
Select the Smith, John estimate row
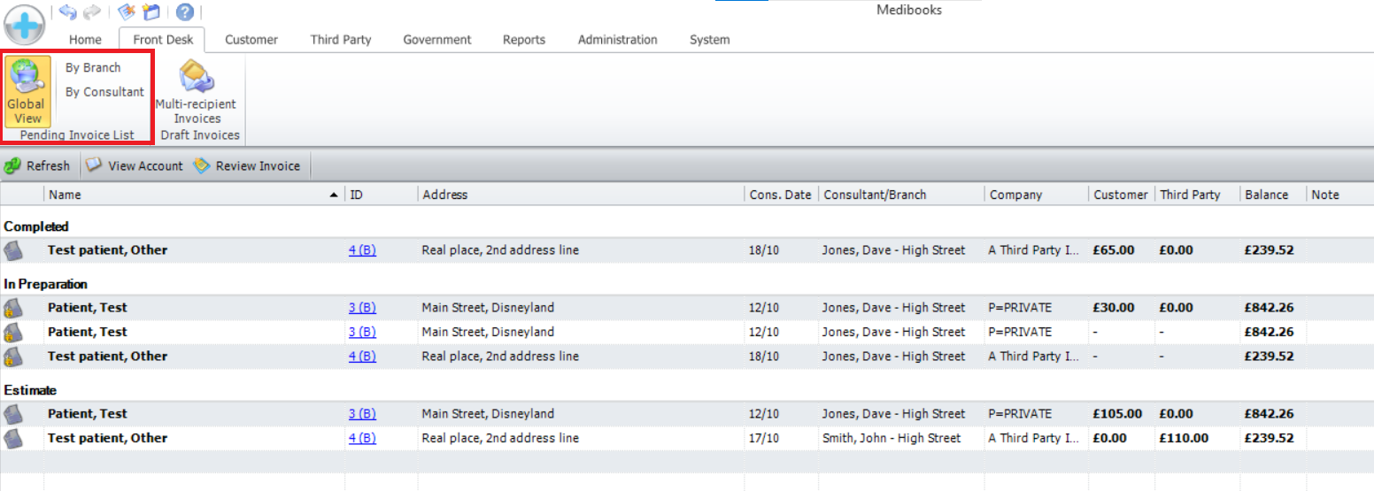891,438
